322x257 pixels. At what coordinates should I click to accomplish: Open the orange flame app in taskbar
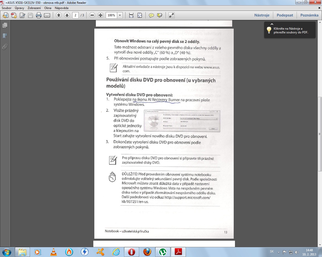pyautogui.click(x=69, y=252)
